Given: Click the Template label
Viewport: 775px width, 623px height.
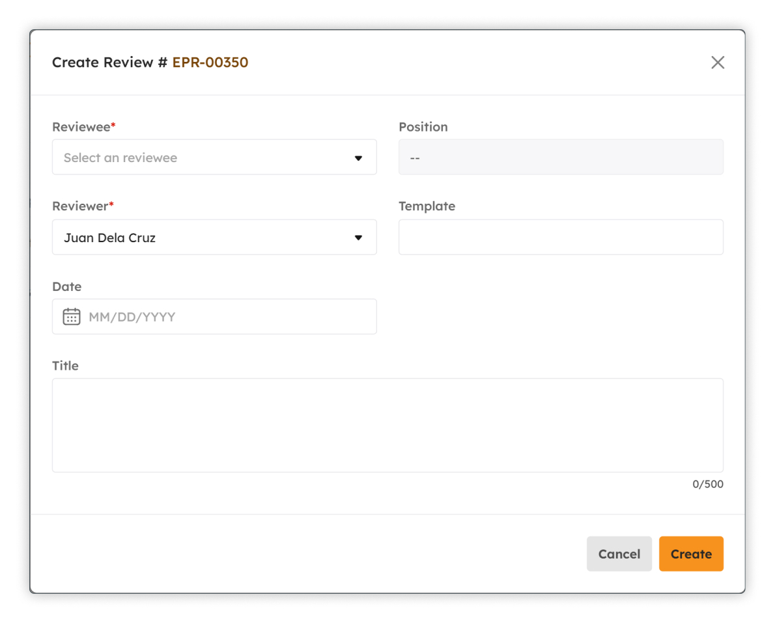Looking at the screenshot, I should pyautogui.click(x=427, y=206).
